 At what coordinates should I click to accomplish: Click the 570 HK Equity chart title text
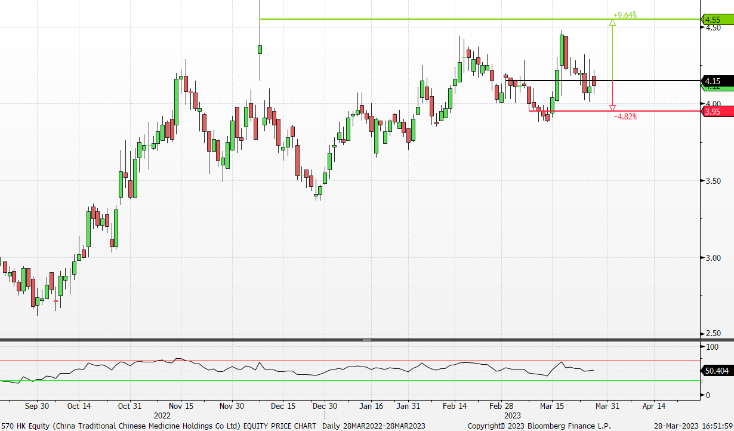tap(160, 426)
